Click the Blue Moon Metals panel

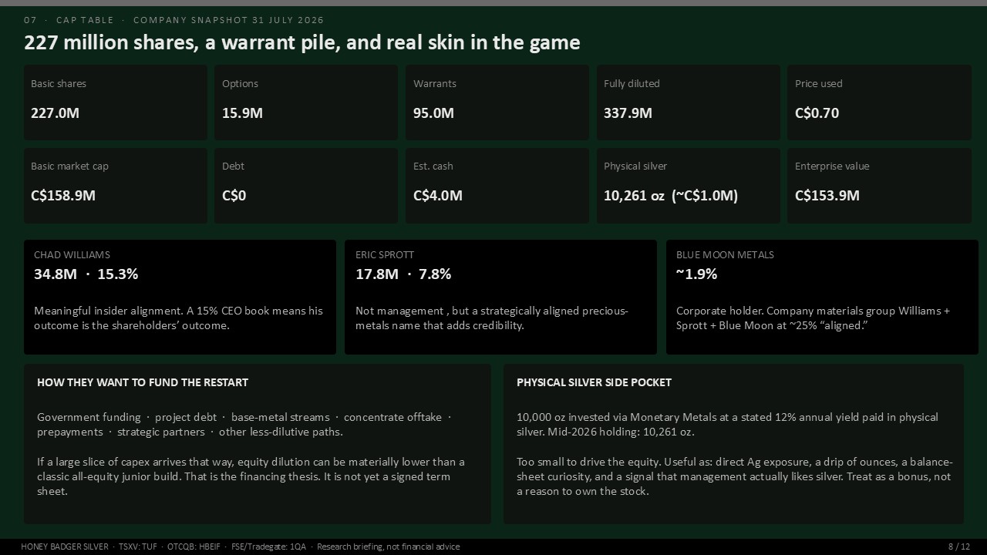click(x=822, y=297)
